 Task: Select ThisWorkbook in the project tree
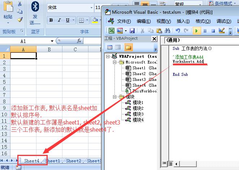(141, 91)
